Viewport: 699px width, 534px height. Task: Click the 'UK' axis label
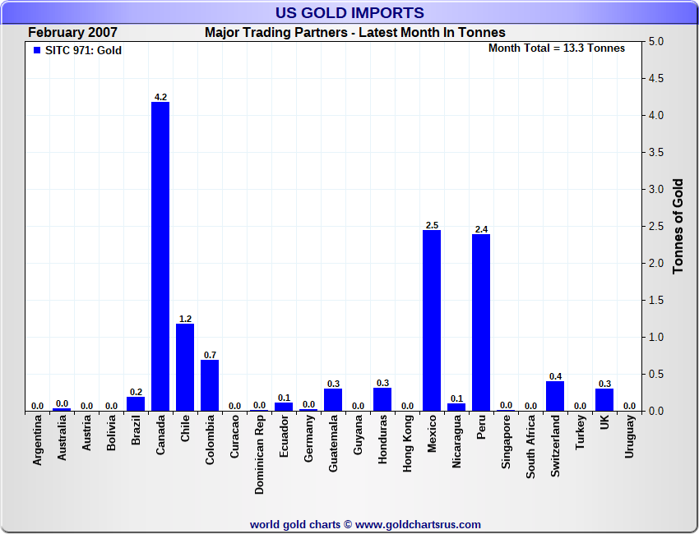(x=604, y=422)
